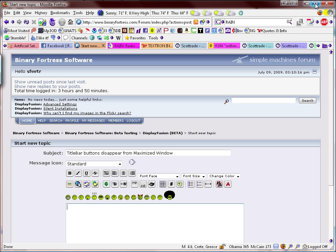Open the Message icon Standard dropdown
This screenshot has height=252, width=336.
pyautogui.click(x=94, y=164)
